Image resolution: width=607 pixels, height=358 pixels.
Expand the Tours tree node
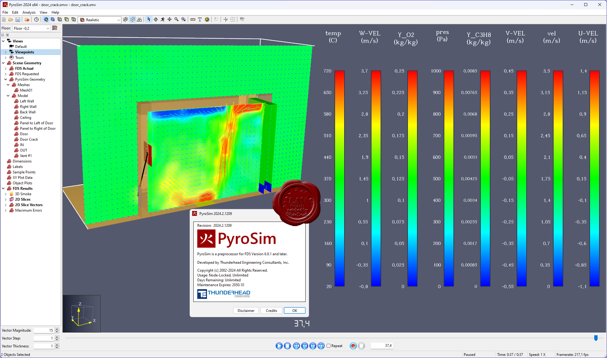(5, 58)
